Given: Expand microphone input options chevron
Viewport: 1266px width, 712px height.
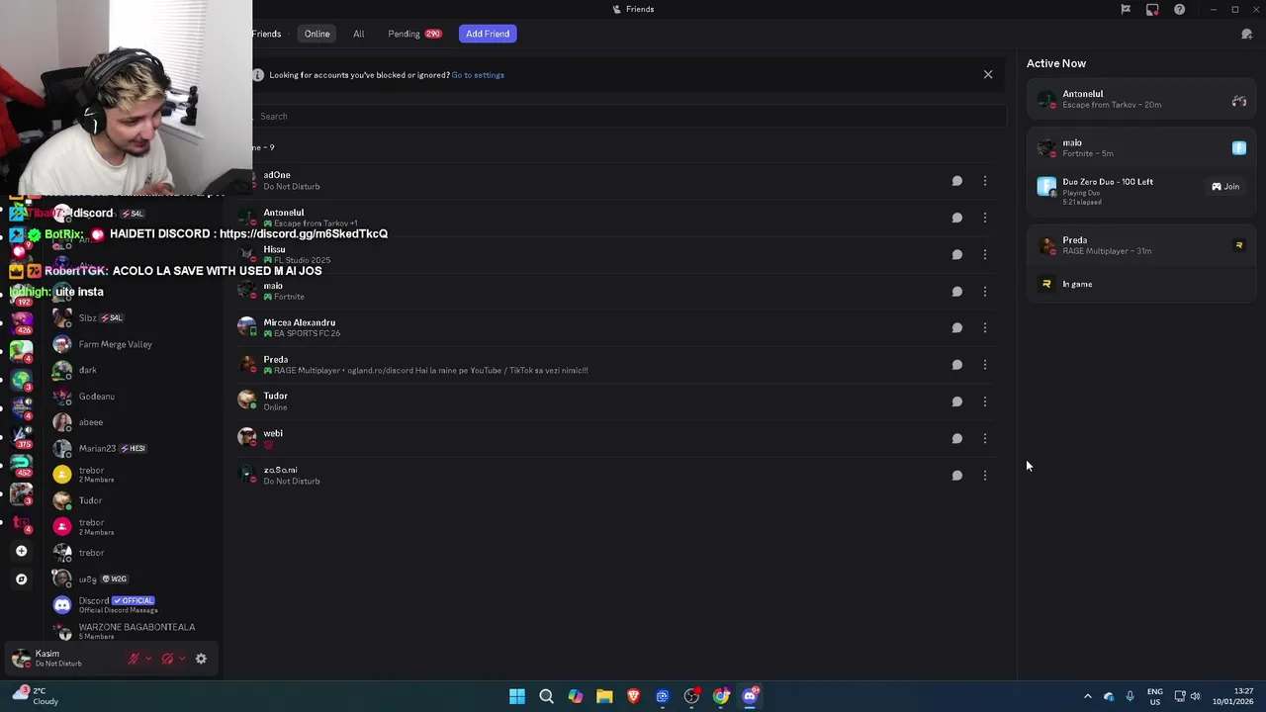Looking at the screenshot, I should (x=148, y=659).
